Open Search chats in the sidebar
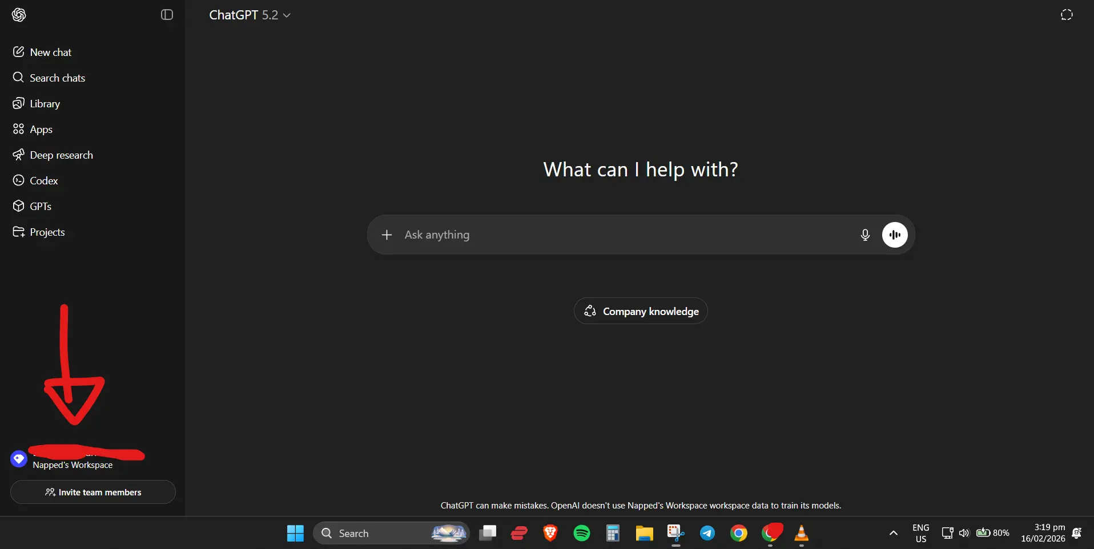 92,78
